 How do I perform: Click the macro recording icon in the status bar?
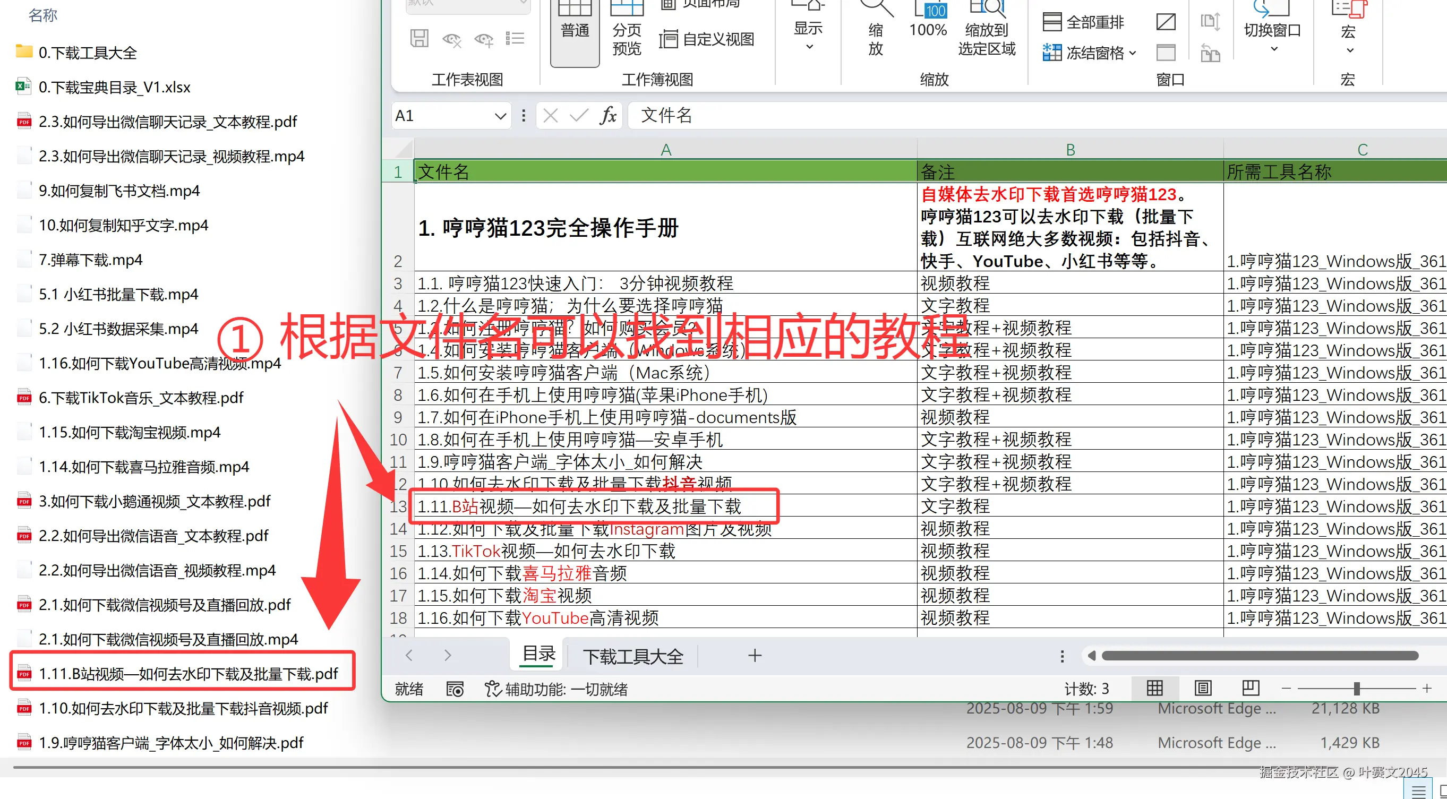click(455, 689)
